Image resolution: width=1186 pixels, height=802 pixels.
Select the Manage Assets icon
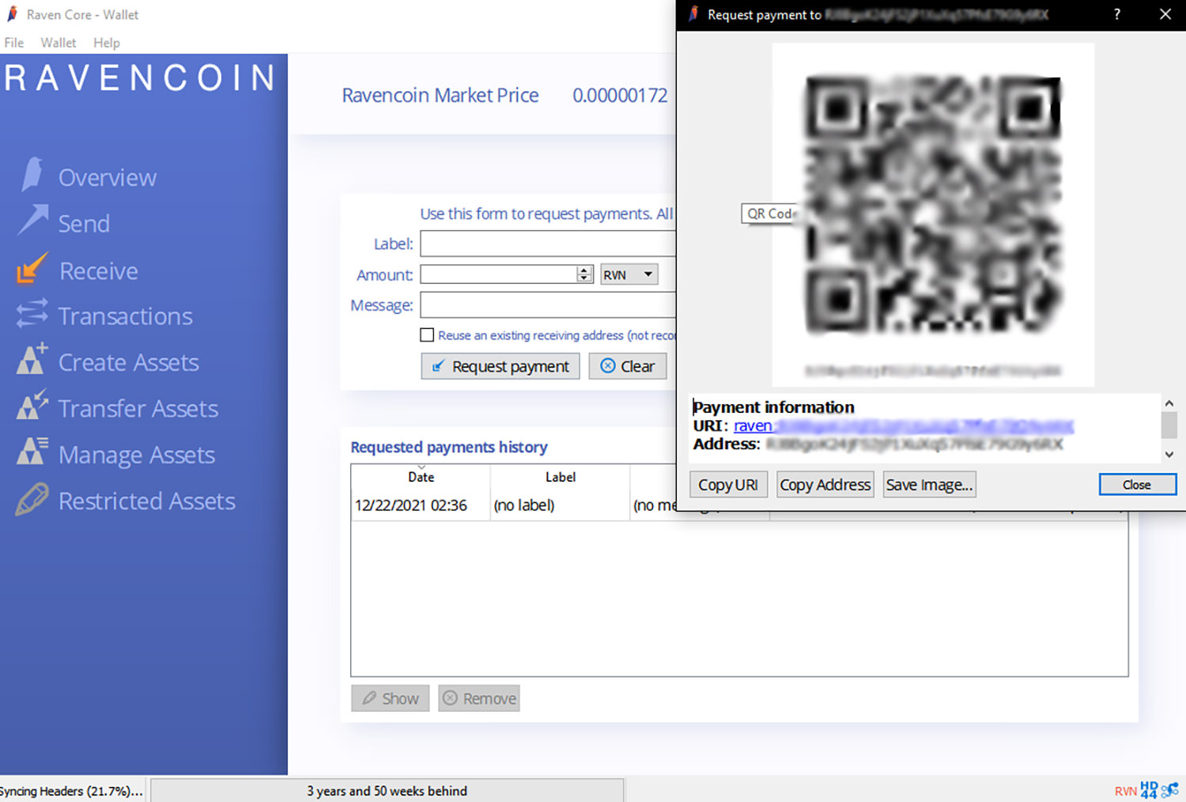[32, 452]
